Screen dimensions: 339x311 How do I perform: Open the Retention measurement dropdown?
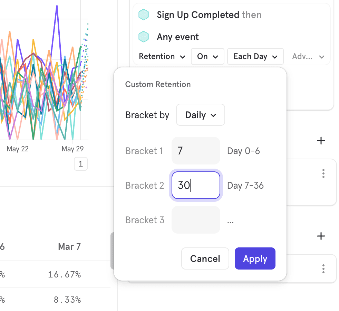[162, 57]
